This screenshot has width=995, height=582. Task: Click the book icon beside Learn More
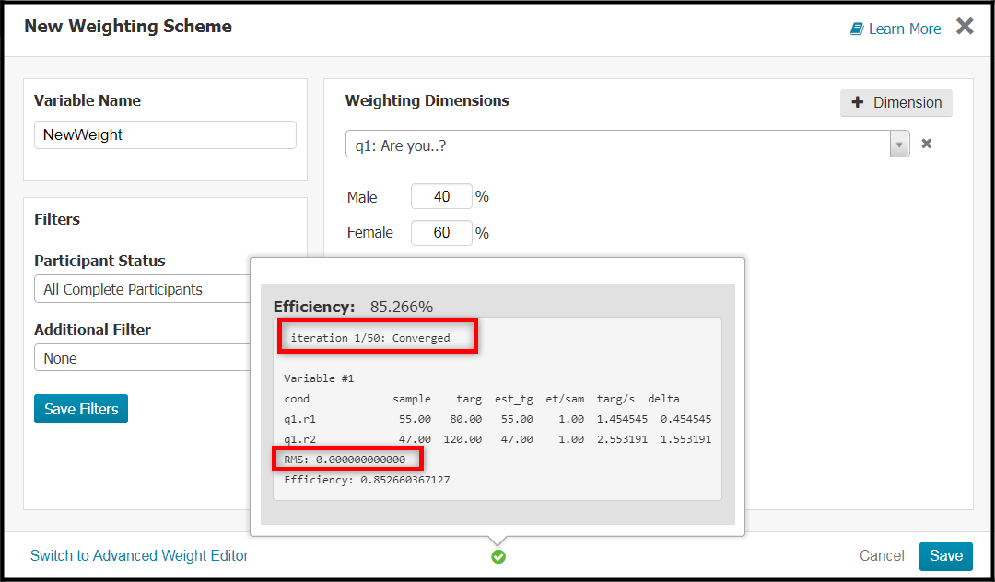point(857,29)
